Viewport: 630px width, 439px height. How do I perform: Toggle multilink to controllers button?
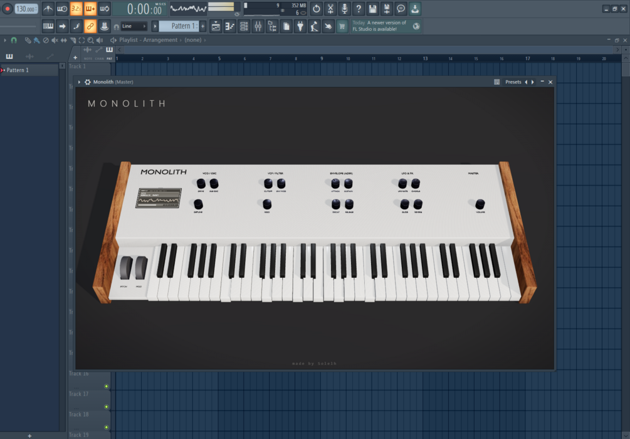coord(90,26)
